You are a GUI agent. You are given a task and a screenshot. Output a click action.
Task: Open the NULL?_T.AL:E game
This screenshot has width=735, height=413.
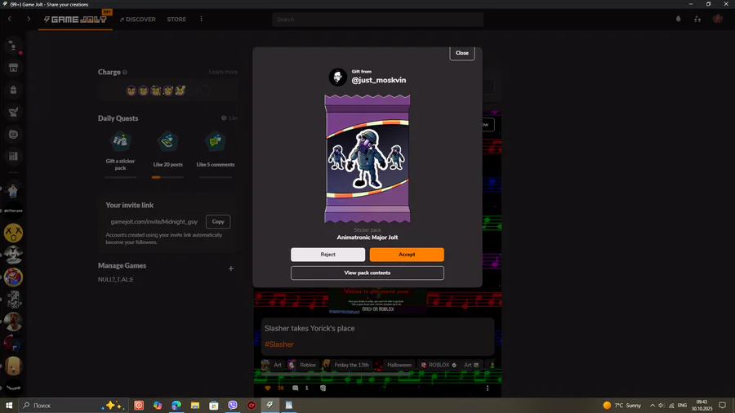click(x=116, y=279)
